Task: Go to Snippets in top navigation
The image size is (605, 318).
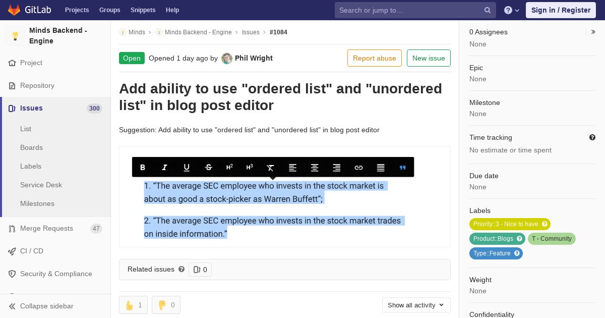Action: (143, 10)
